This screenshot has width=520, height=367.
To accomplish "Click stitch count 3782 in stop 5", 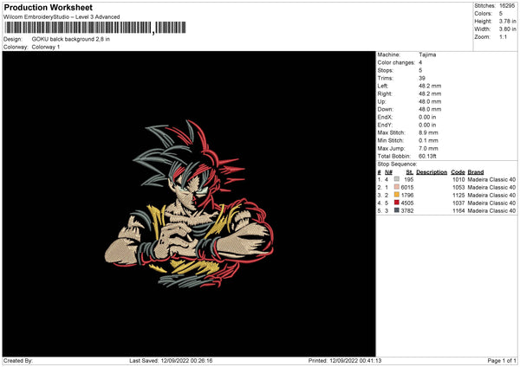I will click(407, 211).
